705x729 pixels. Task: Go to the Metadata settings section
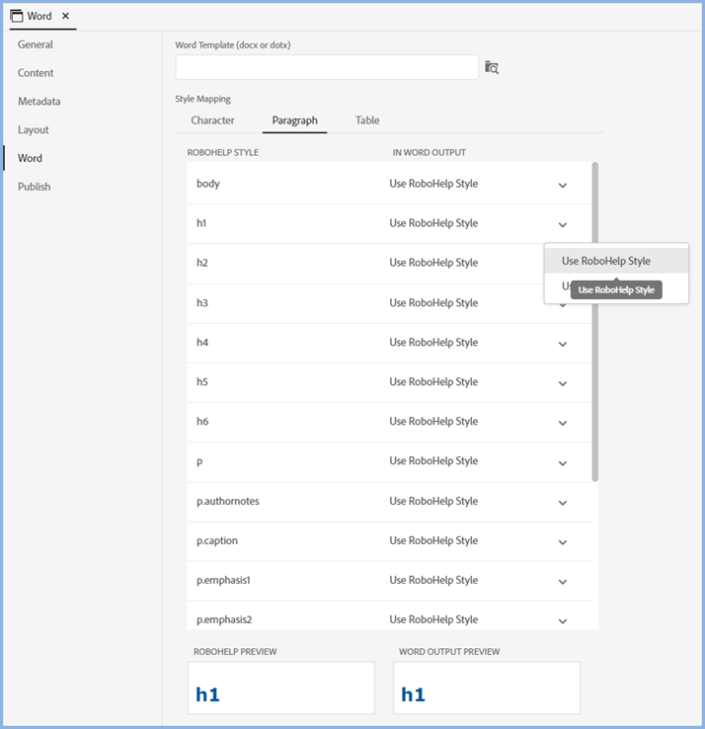click(39, 102)
